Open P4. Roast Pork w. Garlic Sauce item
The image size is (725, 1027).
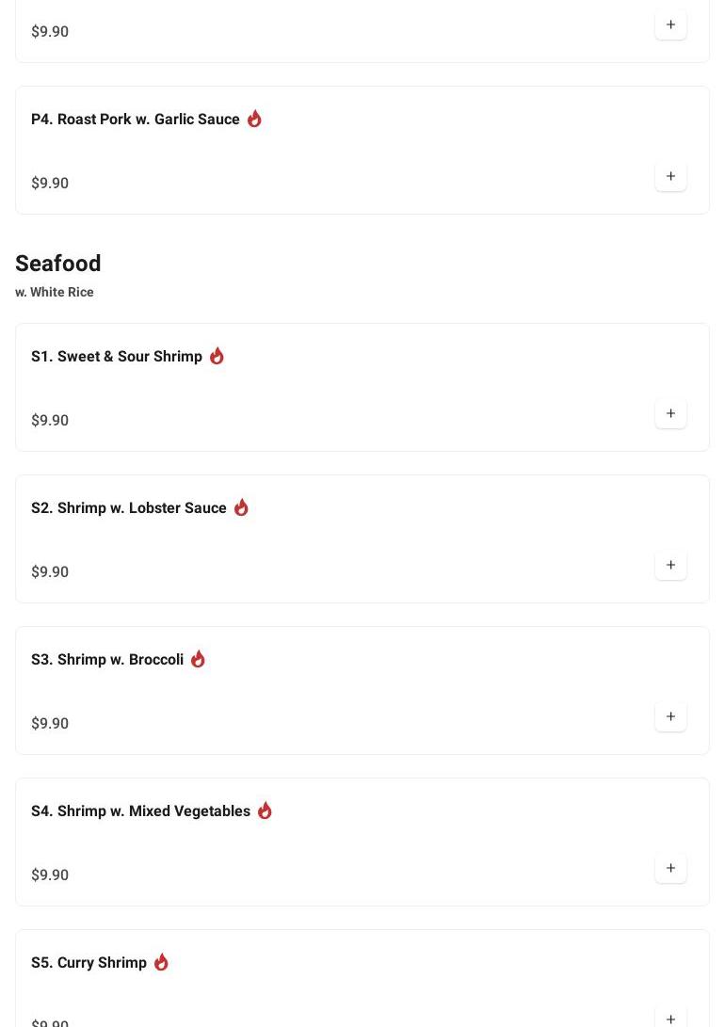pyautogui.click(x=136, y=119)
